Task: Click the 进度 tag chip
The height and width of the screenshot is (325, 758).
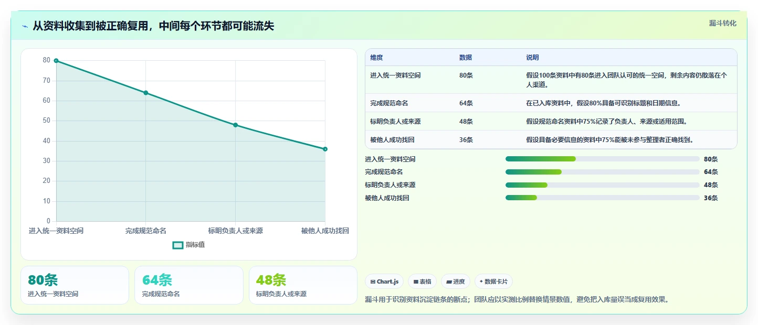Action: pyautogui.click(x=456, y=281)
